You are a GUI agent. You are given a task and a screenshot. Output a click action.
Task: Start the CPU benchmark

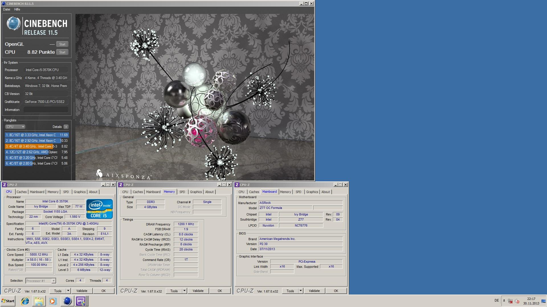pyautogui.click(x=62, y=52)
